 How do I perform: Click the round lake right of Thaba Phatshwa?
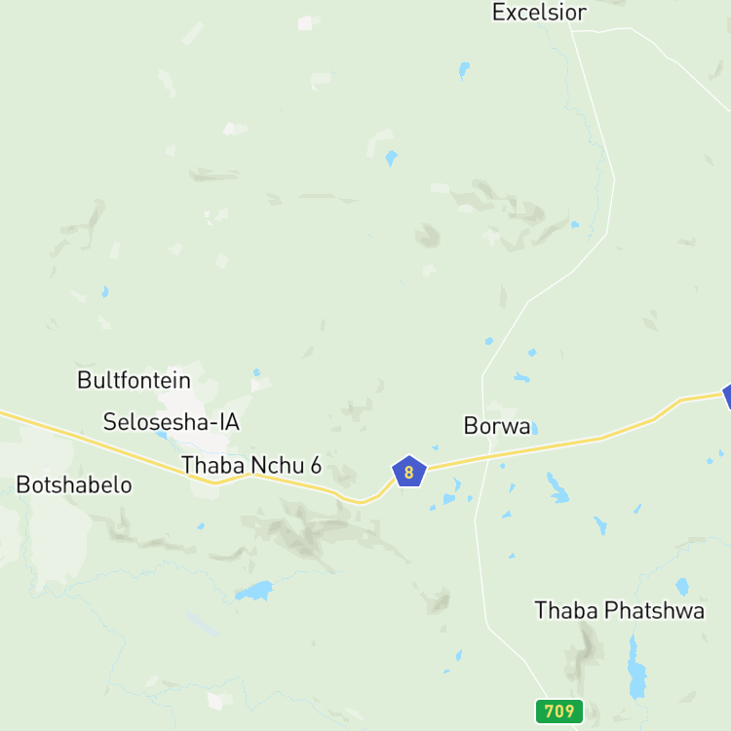(x=682, y=587)
